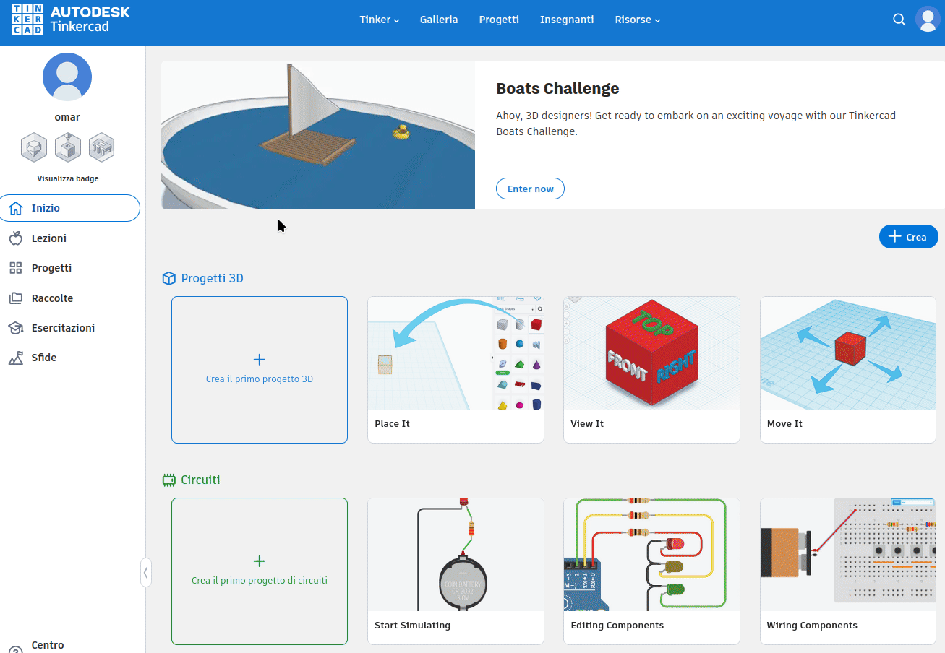This screenshot has height=653, width=945.
Task: Click the Editing Components caption
Action: 617,626
